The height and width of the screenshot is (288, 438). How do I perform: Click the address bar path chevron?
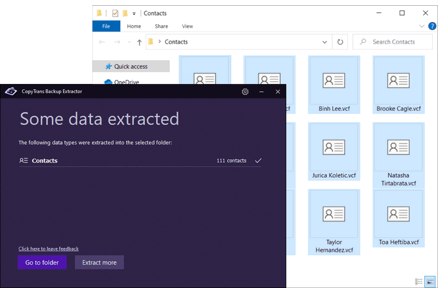(159, 41)
